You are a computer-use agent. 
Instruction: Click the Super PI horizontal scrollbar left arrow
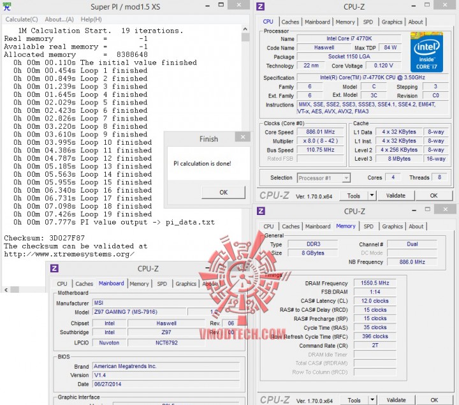[6, 290]
